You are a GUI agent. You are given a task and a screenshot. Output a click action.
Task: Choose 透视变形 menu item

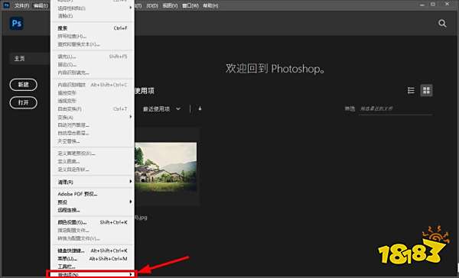(93, 101)
